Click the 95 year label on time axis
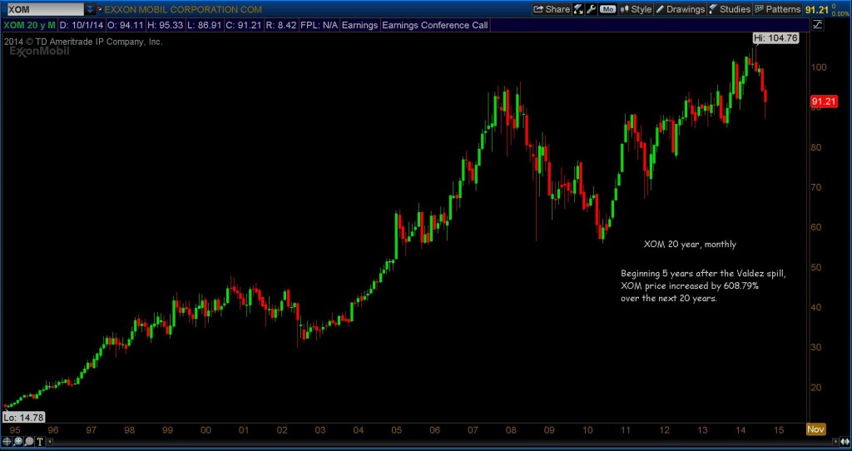The height and width of the screenshot is (451, 852). coord(14,430)
